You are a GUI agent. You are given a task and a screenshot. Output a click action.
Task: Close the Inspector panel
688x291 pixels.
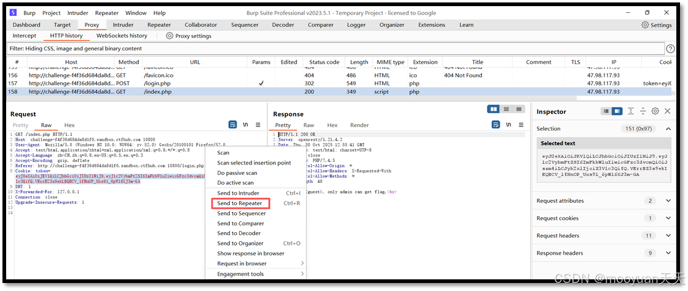[667, 111]
